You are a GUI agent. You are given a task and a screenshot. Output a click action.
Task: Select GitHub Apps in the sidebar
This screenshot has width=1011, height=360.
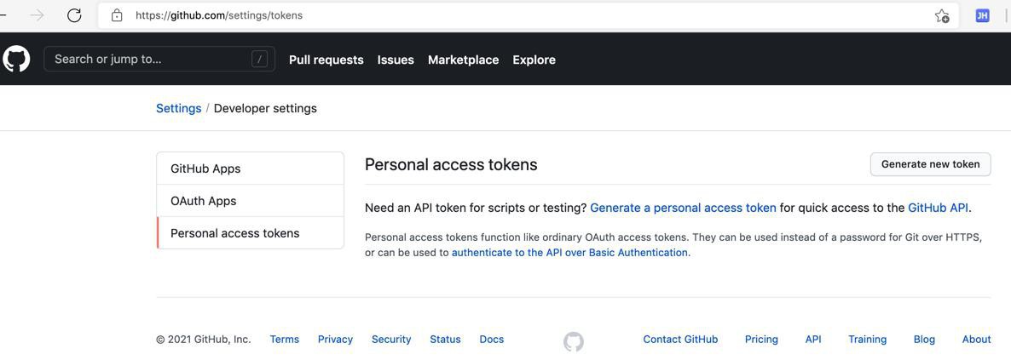point(250,169)
